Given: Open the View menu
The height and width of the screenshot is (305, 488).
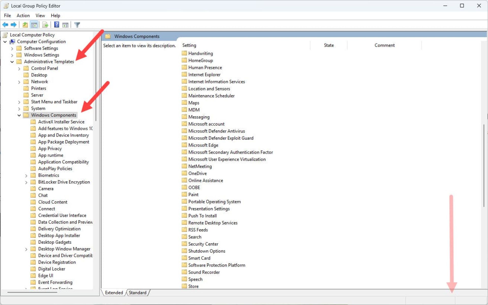Looking at the screenshot, I should (40, 15).
